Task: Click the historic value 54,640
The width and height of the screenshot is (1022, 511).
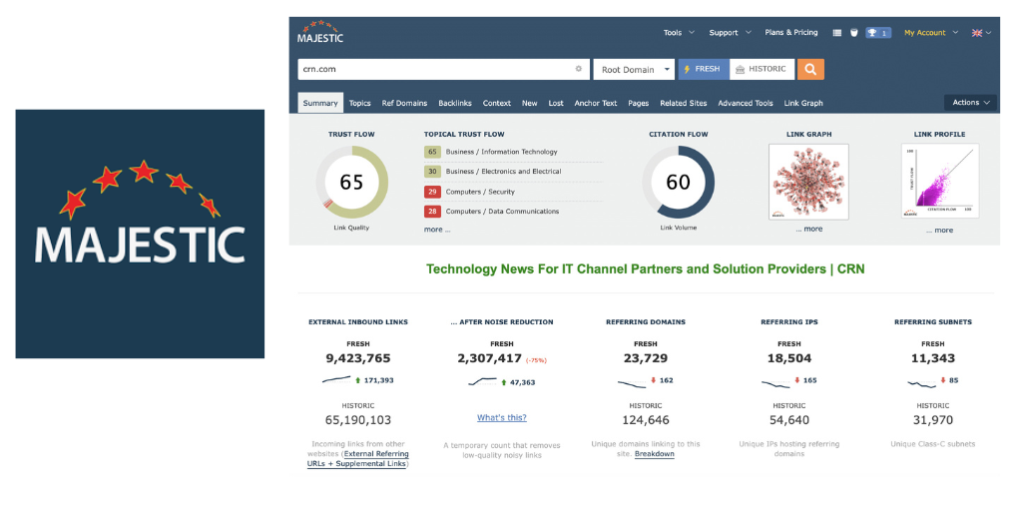Action: point(789,420)
